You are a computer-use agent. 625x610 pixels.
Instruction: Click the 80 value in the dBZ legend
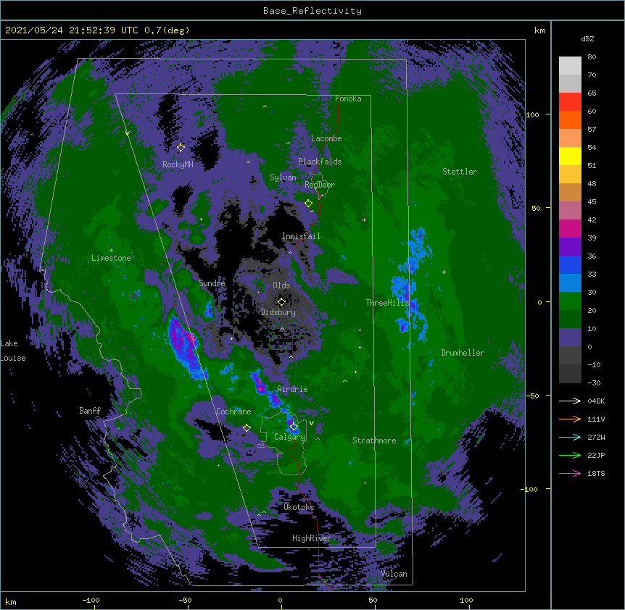click(592, 57)
